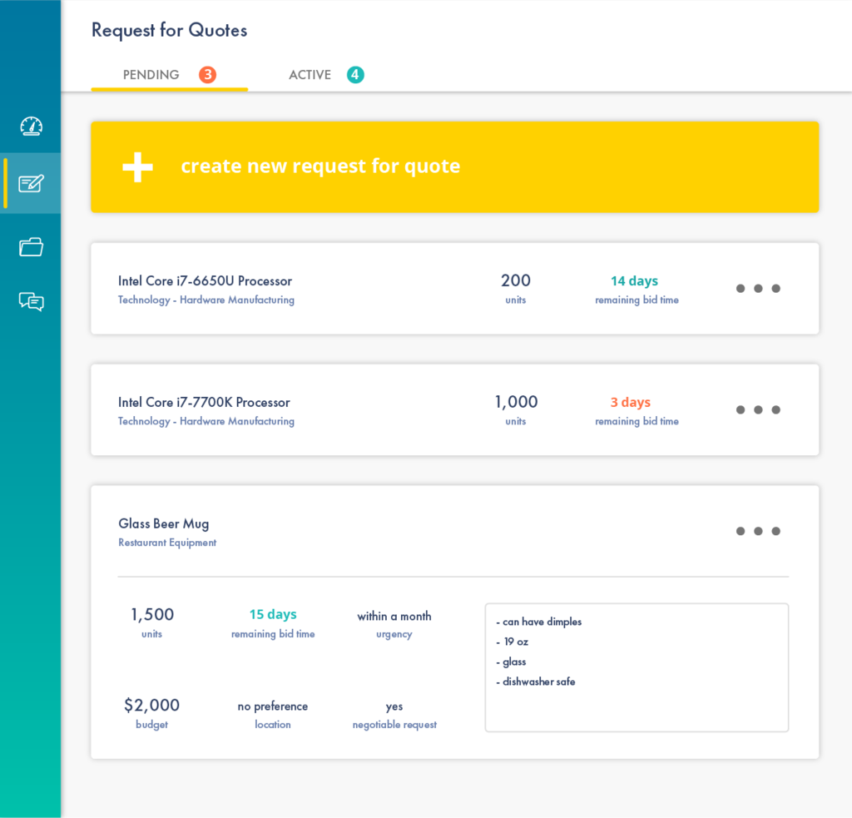This screenshot has height=818, width=852.
Task: Click the '3 days' remaining bid time
Action: tap(631, 402)
